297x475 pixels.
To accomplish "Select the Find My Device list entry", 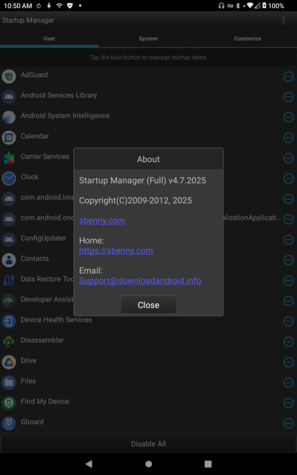I will [45, 402].
